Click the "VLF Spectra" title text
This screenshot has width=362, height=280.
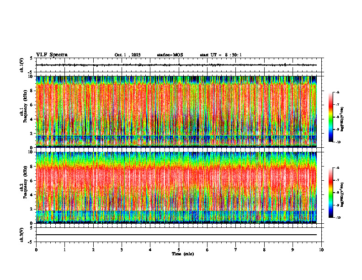coord(52,55)
